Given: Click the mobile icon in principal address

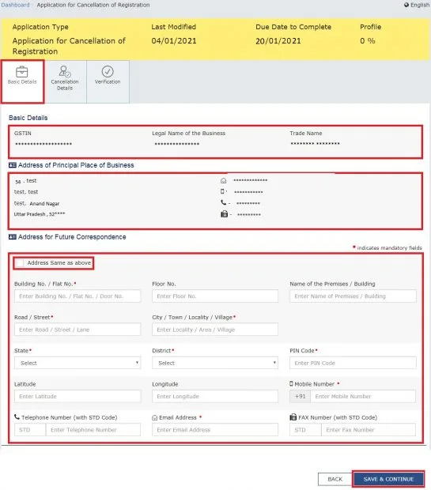Looking at the screenshot, I should (222, 191).
